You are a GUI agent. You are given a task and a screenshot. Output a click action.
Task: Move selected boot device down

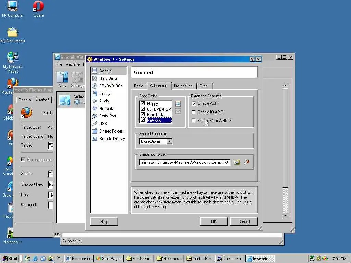click(178, 111)
